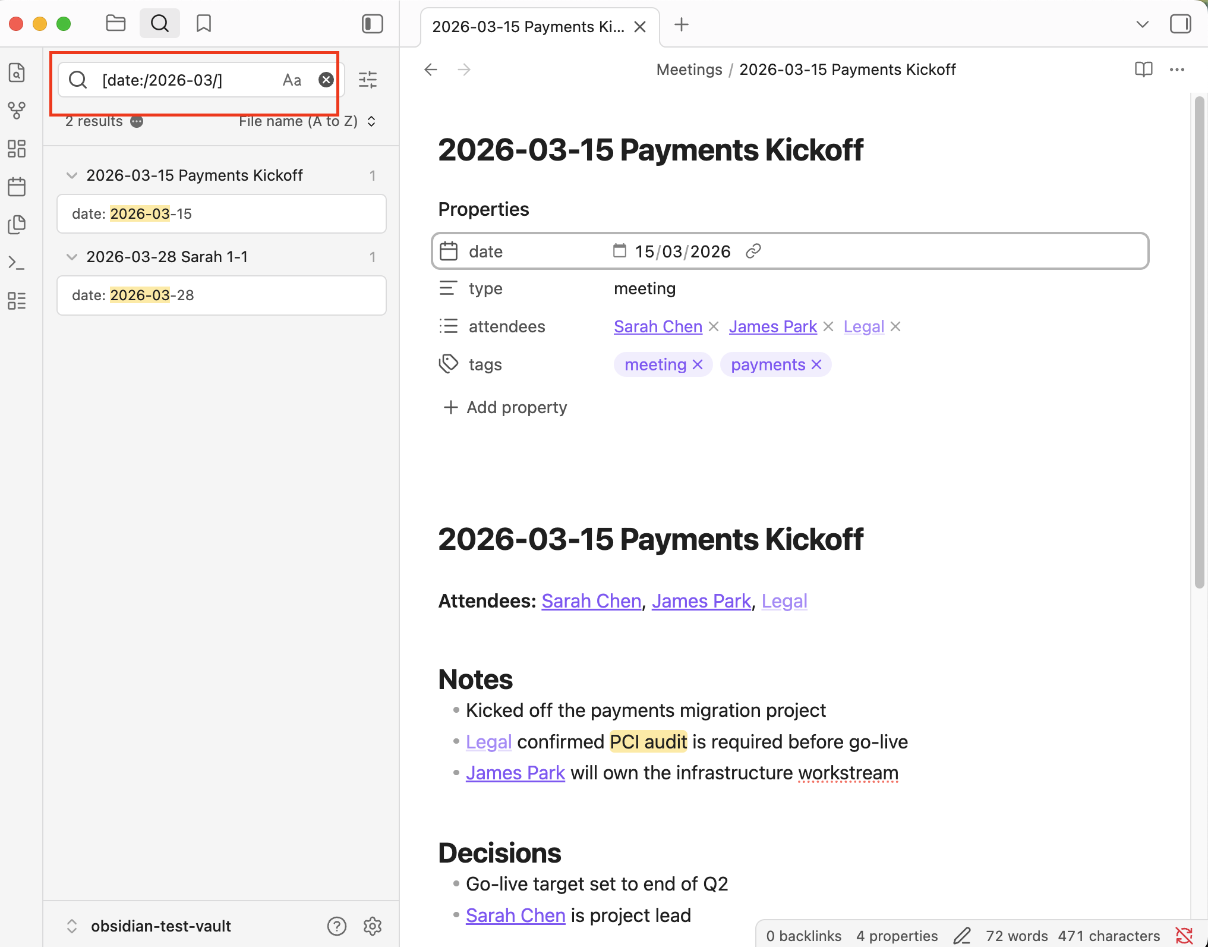Open search settings with the sliders icon
This screenshot has height=947, width=1208.
(x=368, y=79)
